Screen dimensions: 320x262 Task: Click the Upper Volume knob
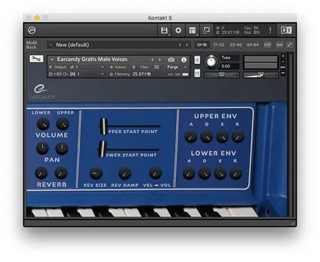pos(62,124)
